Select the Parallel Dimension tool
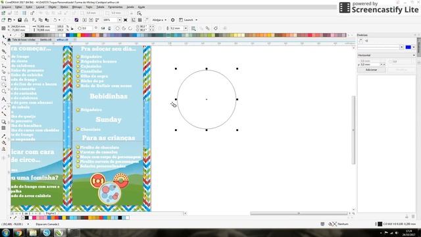This screenshot has height=237, width=421. pos(4,107)
